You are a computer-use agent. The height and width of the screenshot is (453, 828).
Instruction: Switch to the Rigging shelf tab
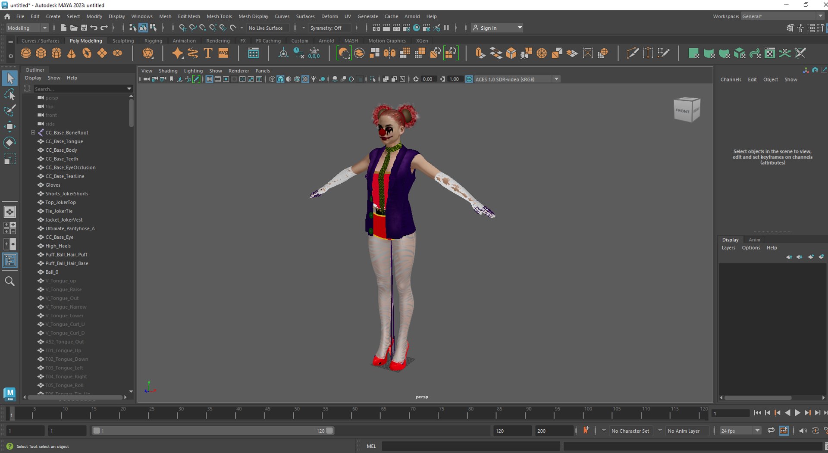(153, 41)
